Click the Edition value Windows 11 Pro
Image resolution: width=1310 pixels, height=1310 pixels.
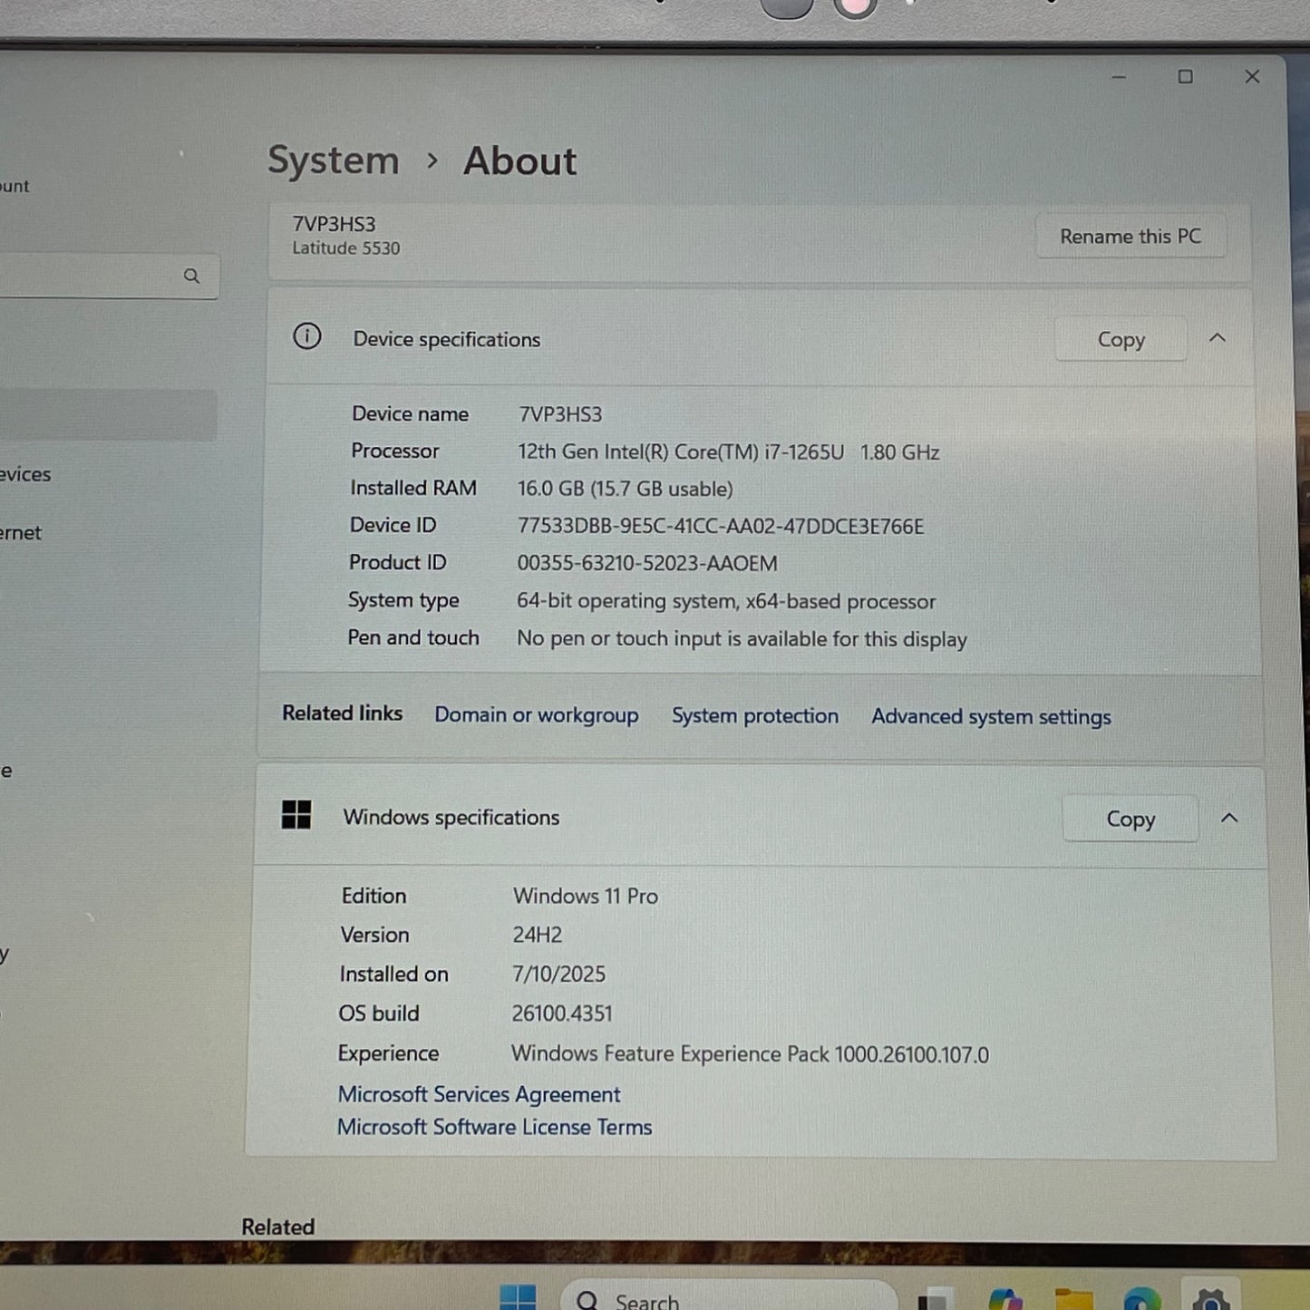[586, 896]
